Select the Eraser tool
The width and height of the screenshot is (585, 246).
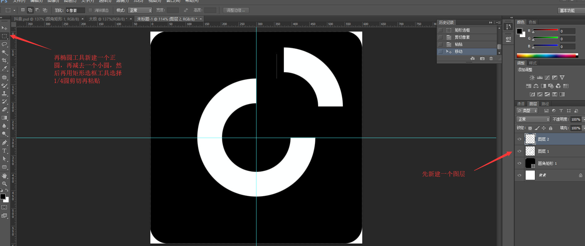[4, 110]
